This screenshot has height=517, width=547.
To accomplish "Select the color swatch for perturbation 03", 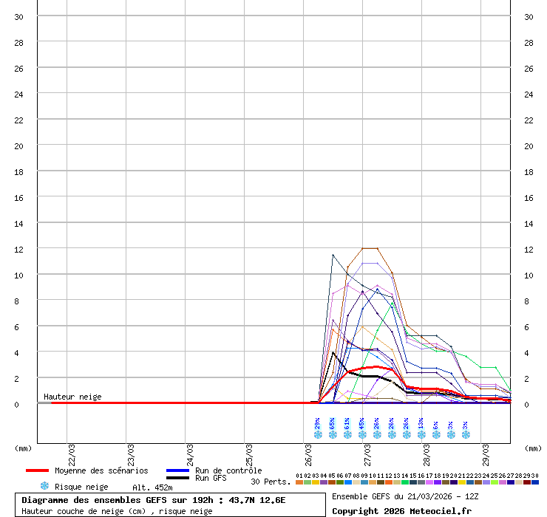I will (316, 482).
